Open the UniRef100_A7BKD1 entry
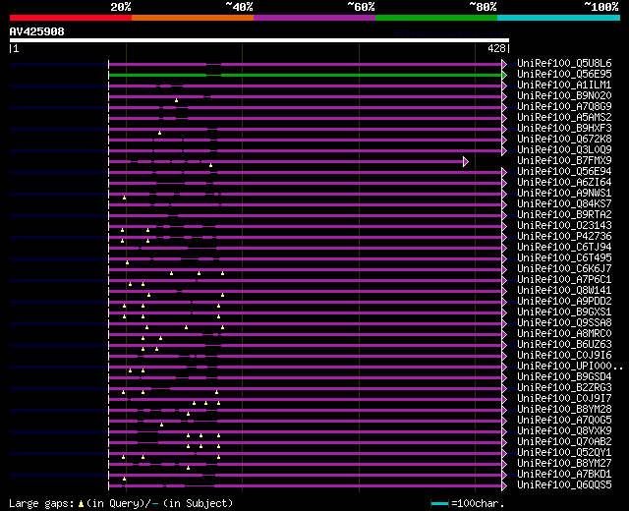The image size is (629, 511). pos(564,475)
